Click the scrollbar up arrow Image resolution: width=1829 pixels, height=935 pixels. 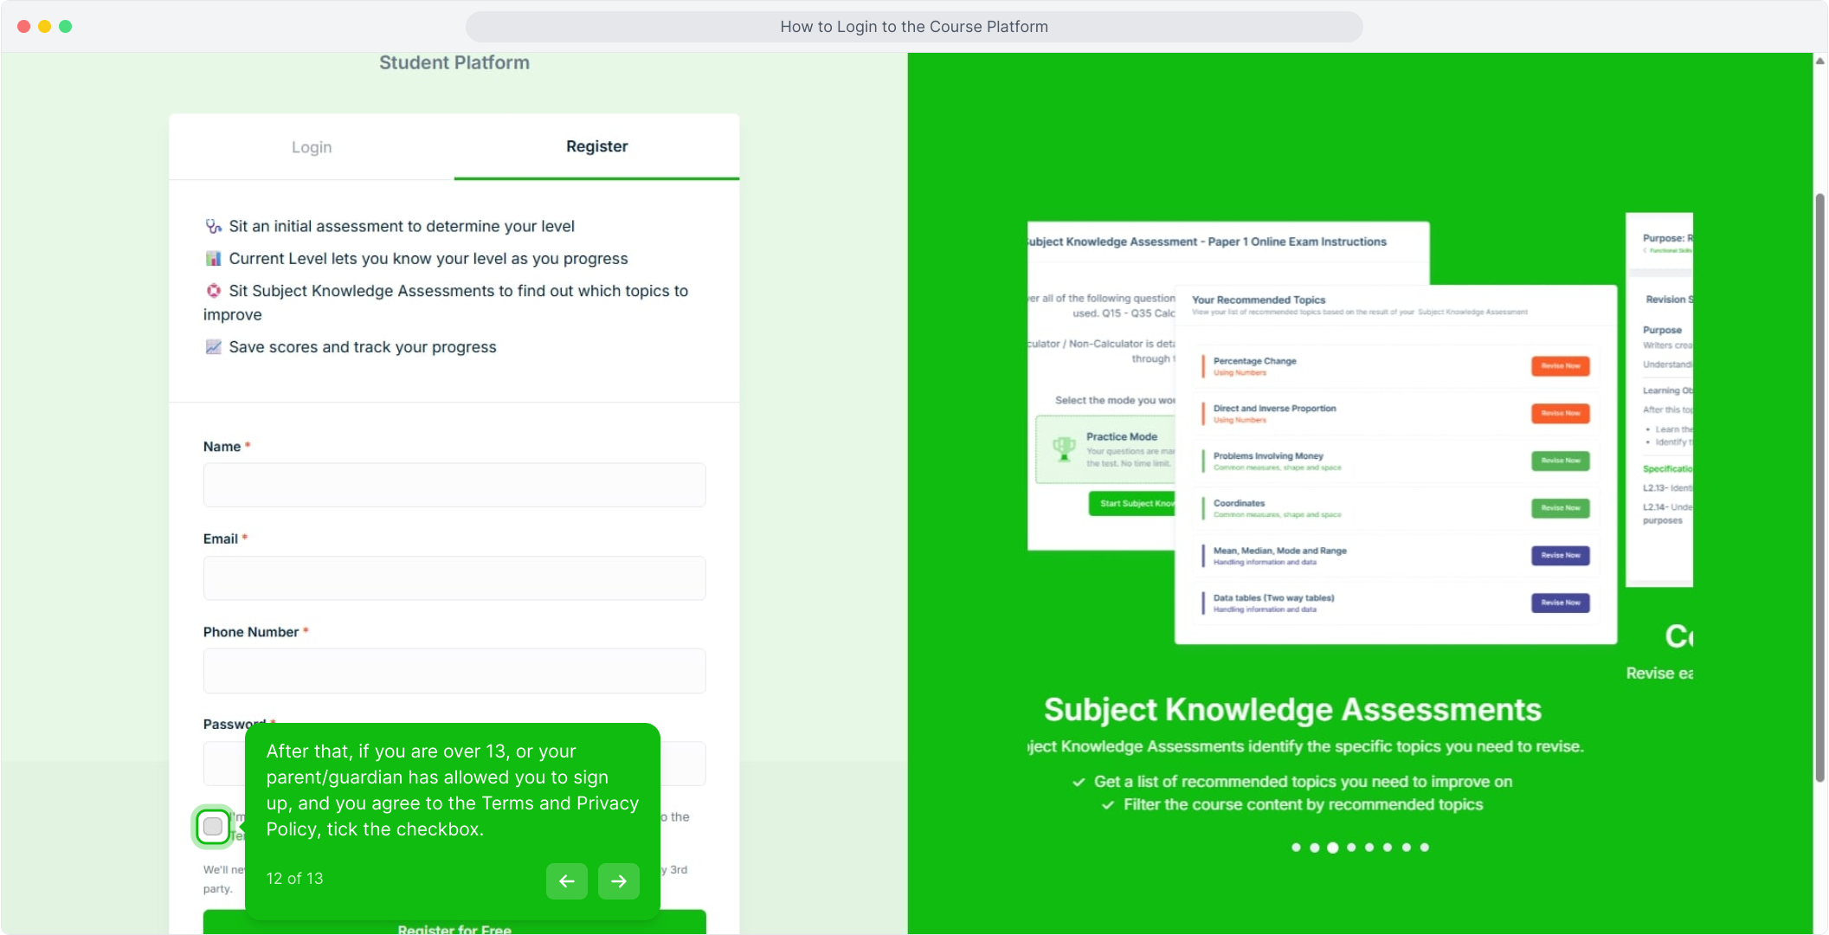[1819, 61]
